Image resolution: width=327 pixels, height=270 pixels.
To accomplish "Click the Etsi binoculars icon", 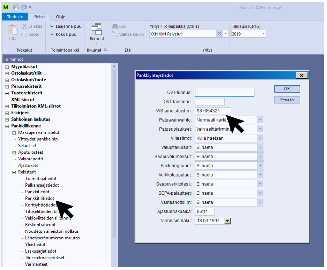I will (x=115, y=26).
